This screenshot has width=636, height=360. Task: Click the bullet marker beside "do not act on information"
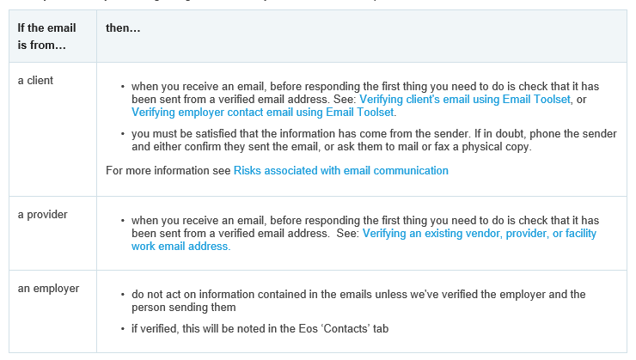coord(122,295)
